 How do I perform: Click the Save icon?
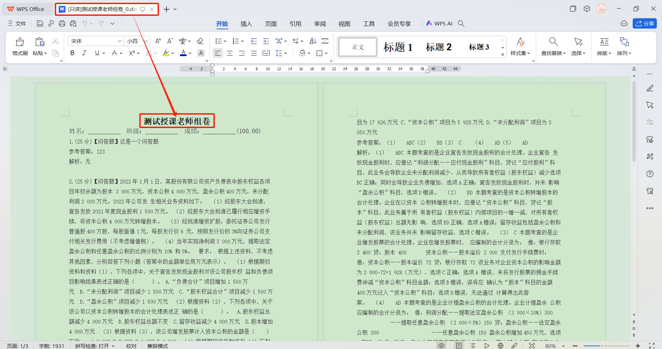pos(40,23)
